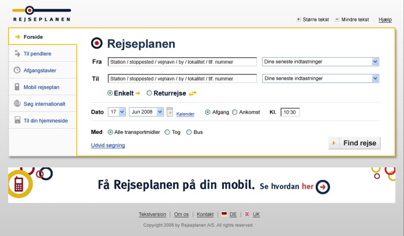Open the Forside sidebar tab
This screenshot has height=236, width=404.
pyautogui.click(x=43, y=36)
